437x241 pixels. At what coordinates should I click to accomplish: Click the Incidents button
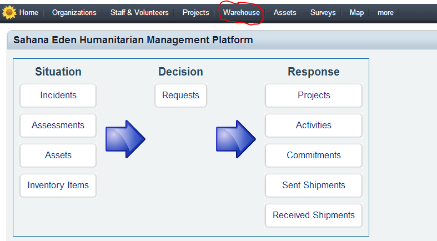[x=58, y=96]
